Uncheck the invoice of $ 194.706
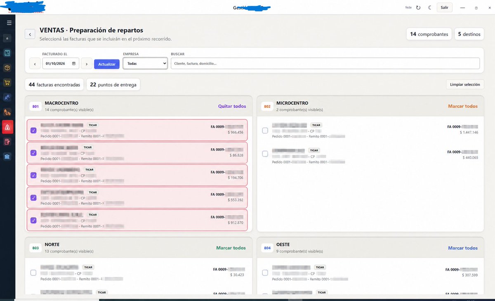Screen dimensions: 495x301 coord(33,175)
